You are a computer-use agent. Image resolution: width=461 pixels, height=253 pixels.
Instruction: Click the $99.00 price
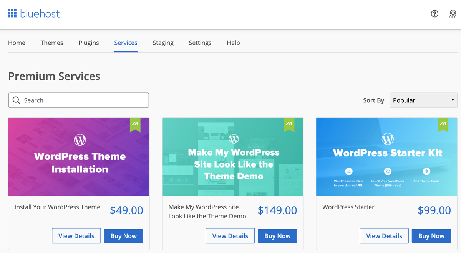pos(434,210)
